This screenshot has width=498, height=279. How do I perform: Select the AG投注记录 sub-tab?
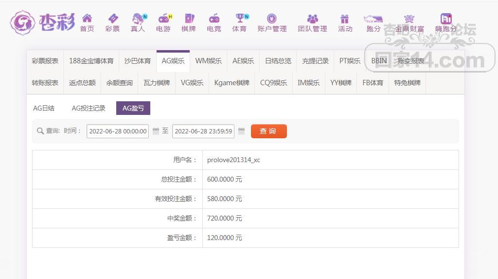click(89, 108)
